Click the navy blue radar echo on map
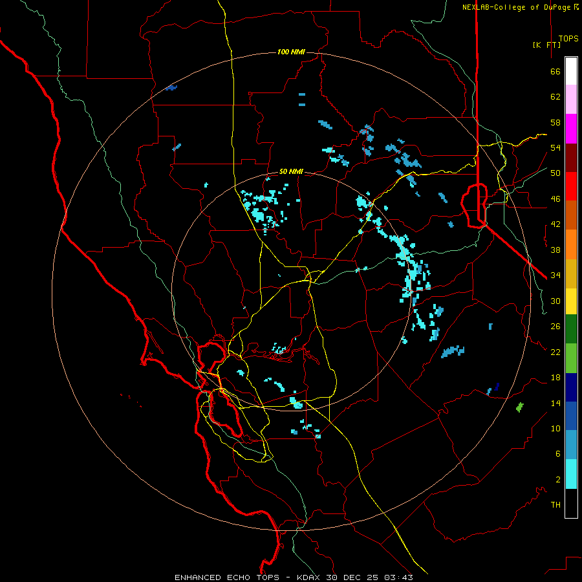The image size is (582, 582). pyautogui.click(x=497, y=387)
